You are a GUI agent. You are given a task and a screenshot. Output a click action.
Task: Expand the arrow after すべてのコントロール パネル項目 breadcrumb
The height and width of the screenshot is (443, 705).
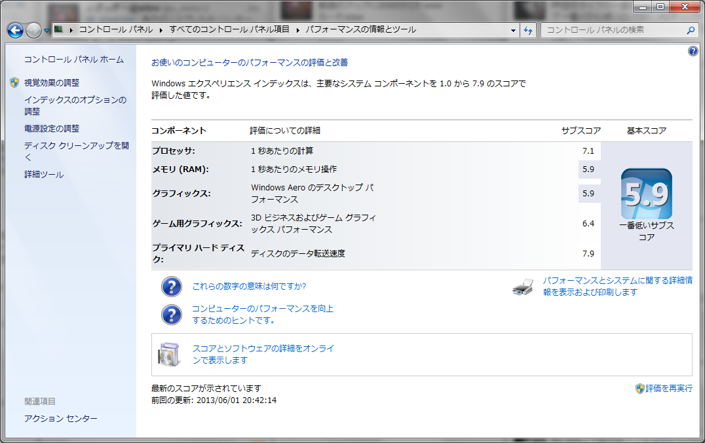297,30
